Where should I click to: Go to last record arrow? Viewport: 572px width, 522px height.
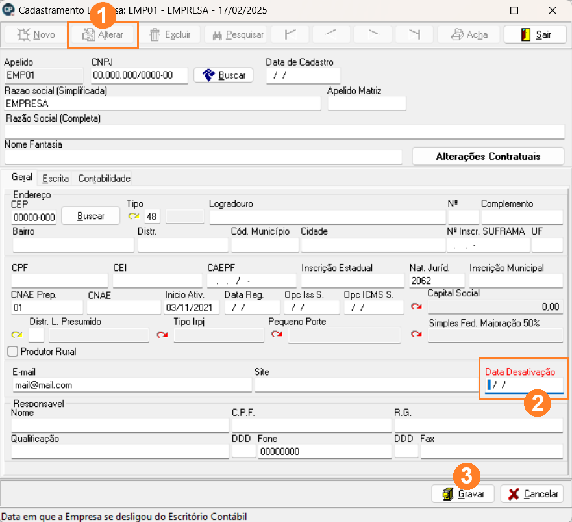pos(414,34)
